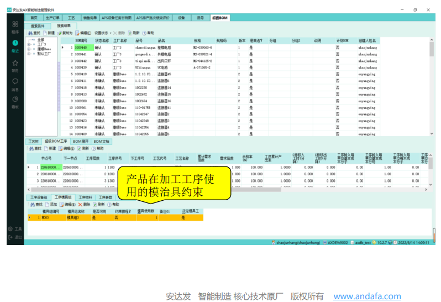This screenshot has width=441, height=302.
Task: Switch to the BOM展开 tab
Action: point(81,142)
